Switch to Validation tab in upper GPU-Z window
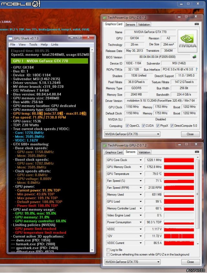 tap(144, 25)
